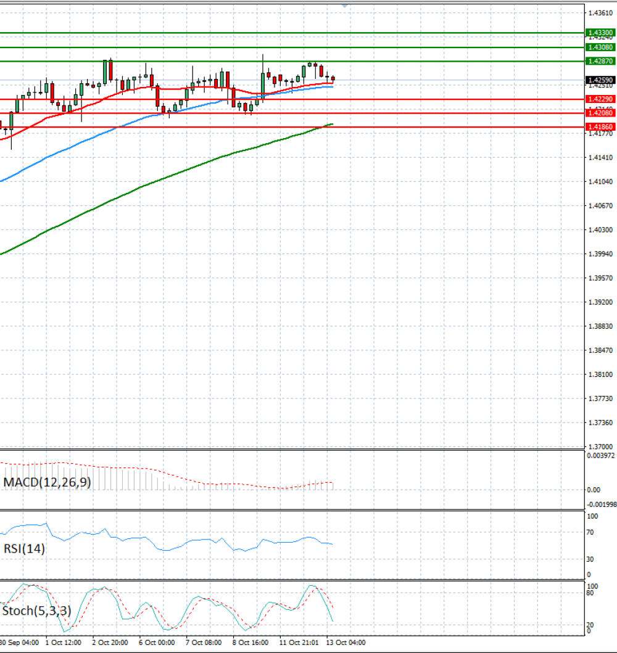Select the red 1.41860 support price label
This screenshot has width=617, height=653.
tap(600, 126)
